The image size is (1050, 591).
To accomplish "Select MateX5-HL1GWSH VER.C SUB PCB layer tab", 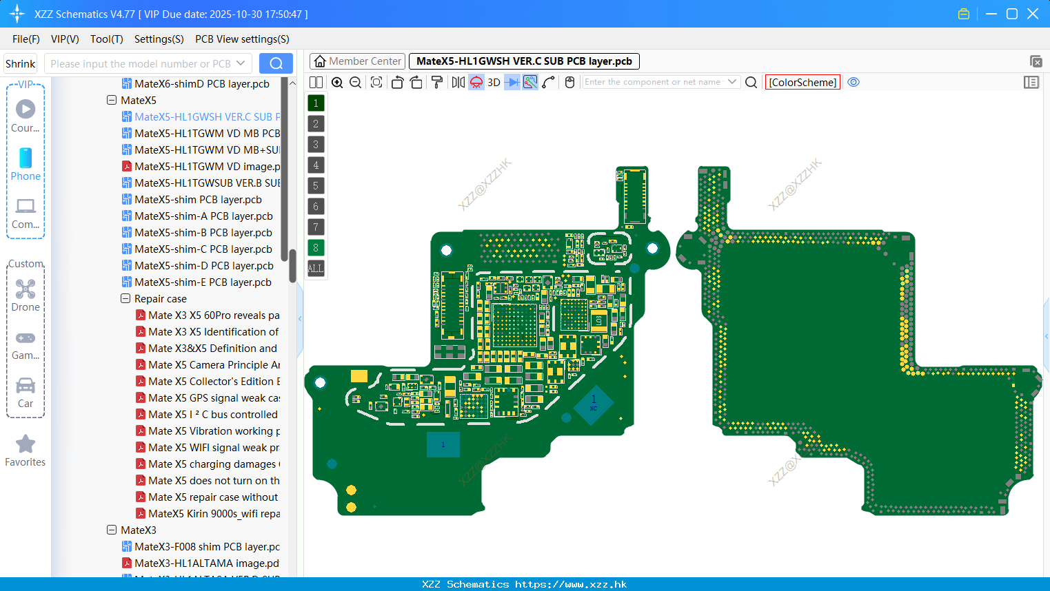I will tap(524, 61).
